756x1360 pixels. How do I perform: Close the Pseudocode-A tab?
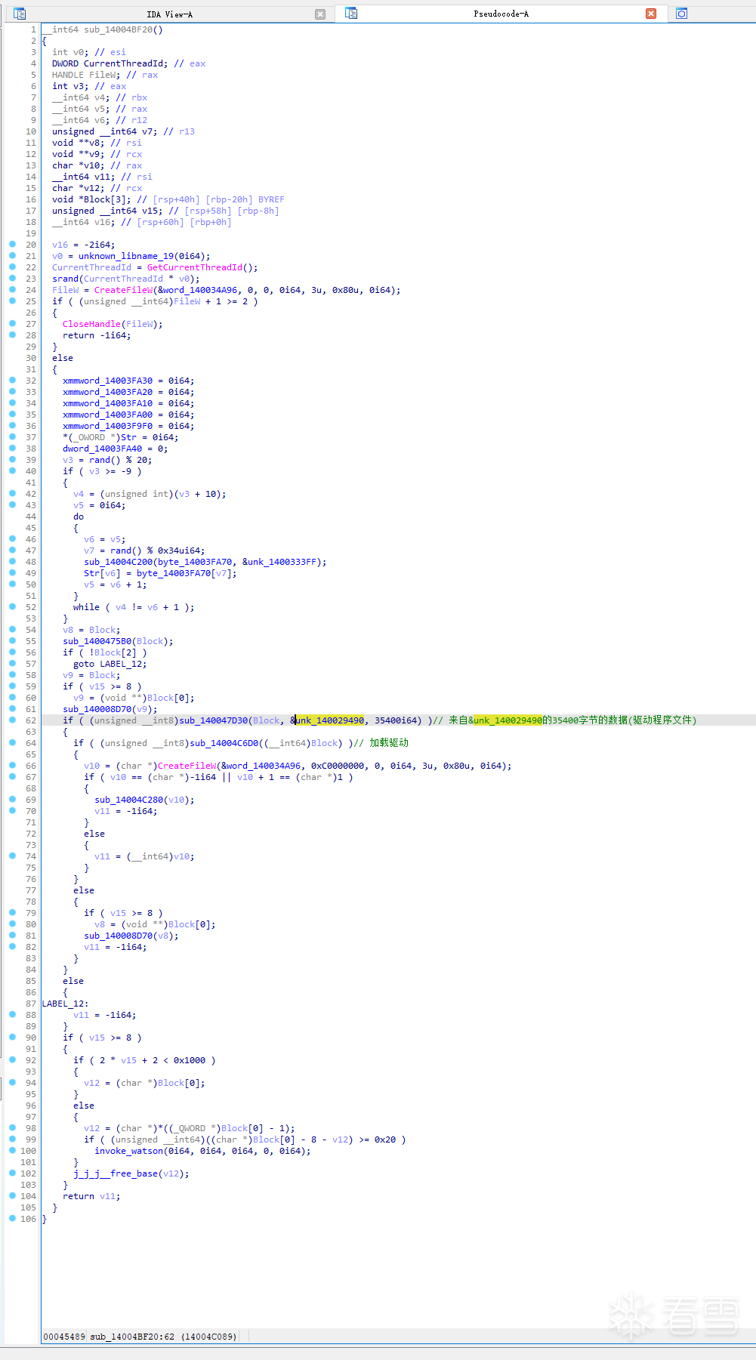[x=651, y=14]
